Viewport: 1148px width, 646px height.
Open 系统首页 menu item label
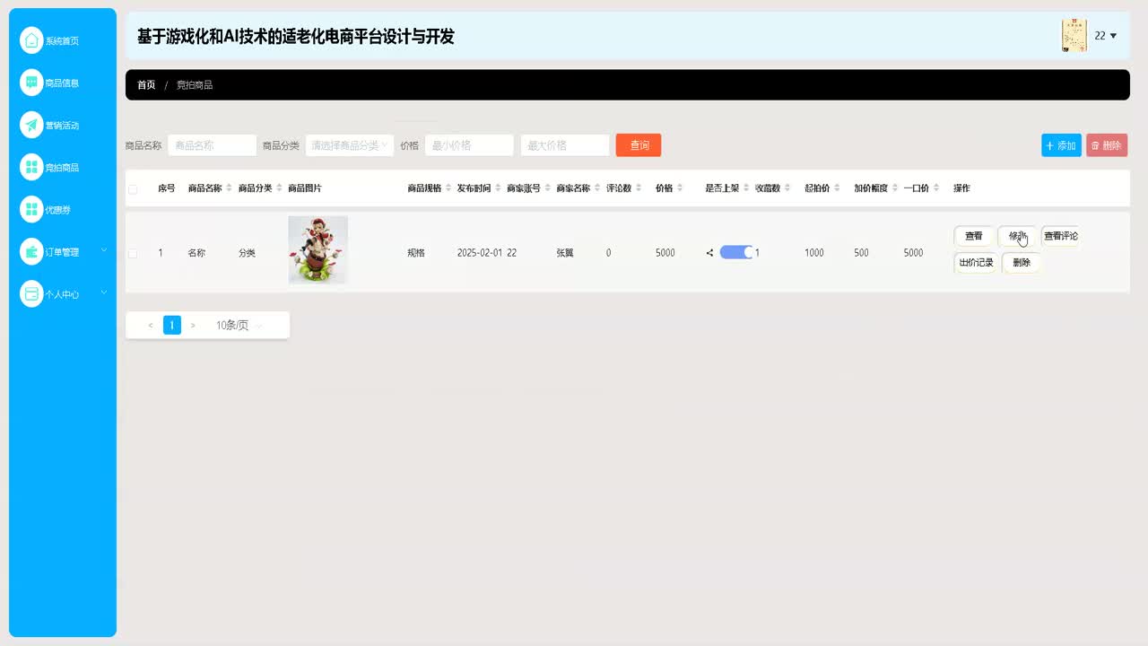[62, 41]
